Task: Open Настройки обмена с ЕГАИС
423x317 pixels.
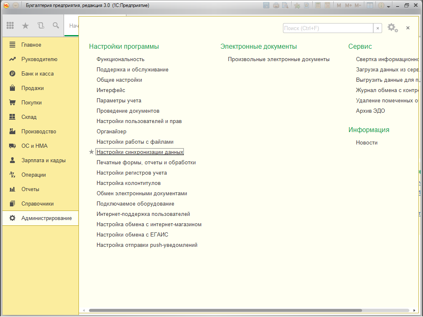Action: coord(133,235)
